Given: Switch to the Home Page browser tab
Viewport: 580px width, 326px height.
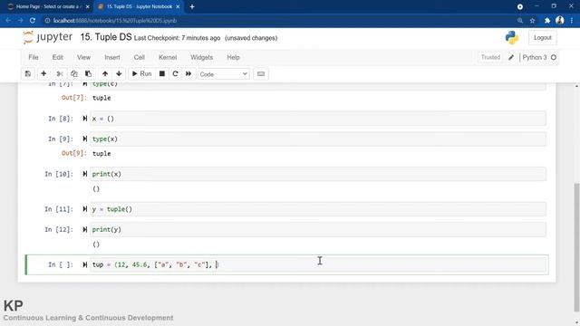Looking at the screenshot, I should tap(48, 6).
